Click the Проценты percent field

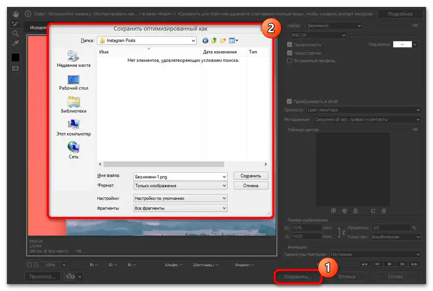tap(391, 228)
